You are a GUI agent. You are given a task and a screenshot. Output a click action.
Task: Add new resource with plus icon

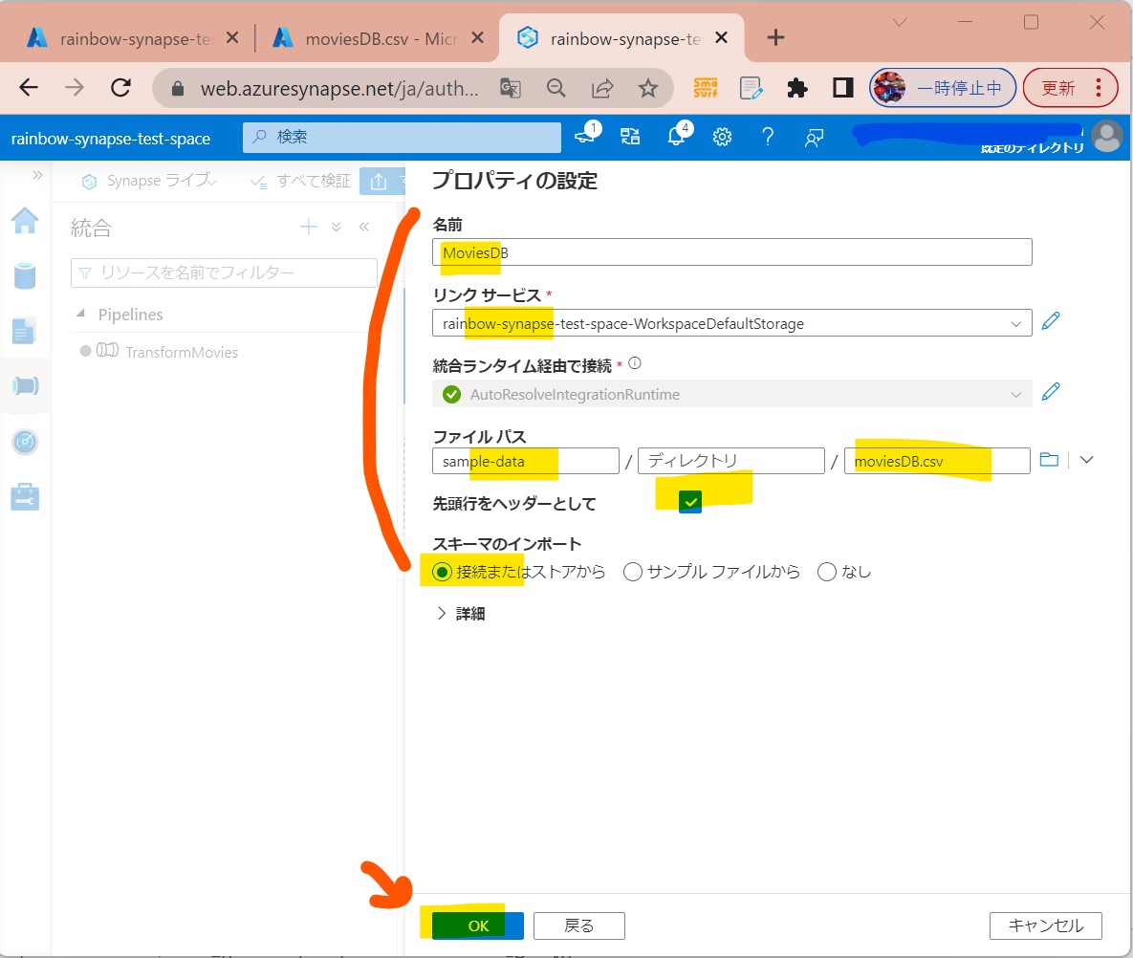[309, 227]
